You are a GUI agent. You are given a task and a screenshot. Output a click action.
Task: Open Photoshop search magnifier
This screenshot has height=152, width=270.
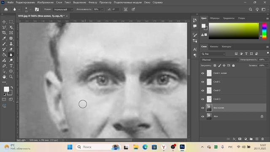click(x=250, y=9)
